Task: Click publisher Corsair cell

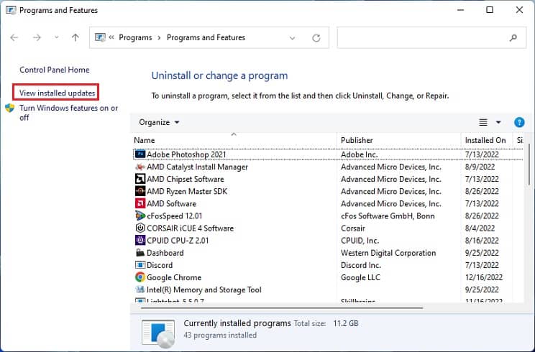Action: coord(353,228)
